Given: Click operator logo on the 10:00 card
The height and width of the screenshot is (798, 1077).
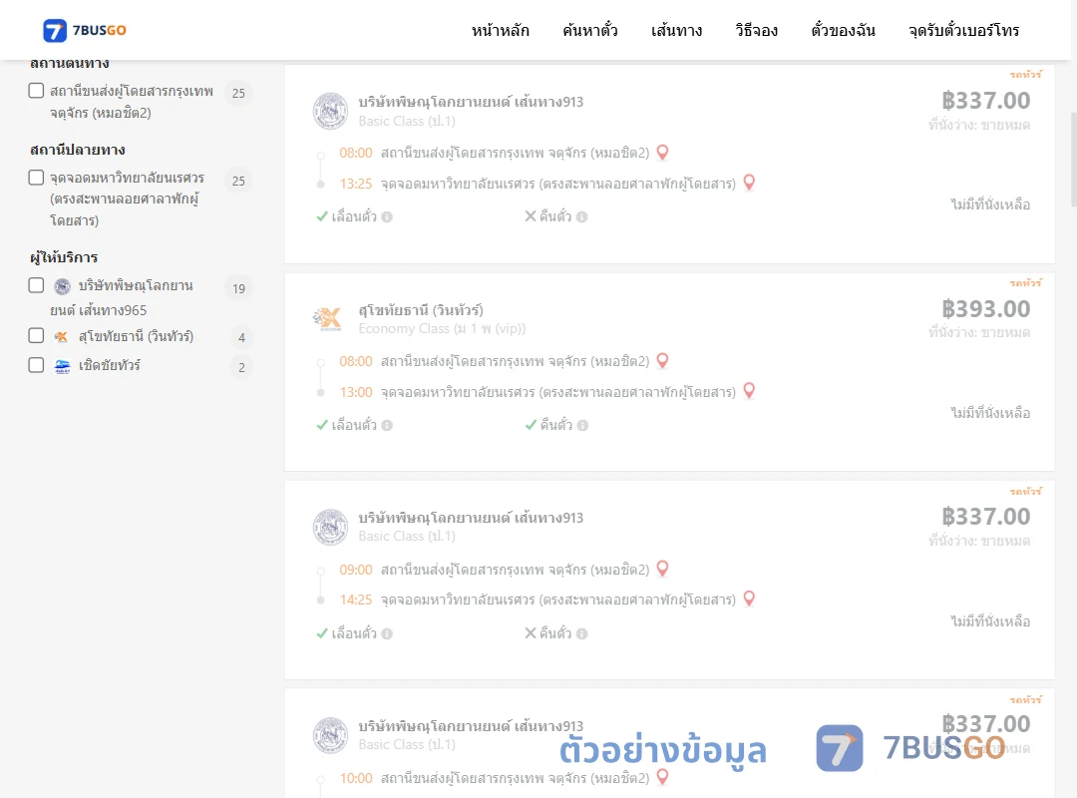Looking at the screenshot, I should pos(330,735).
